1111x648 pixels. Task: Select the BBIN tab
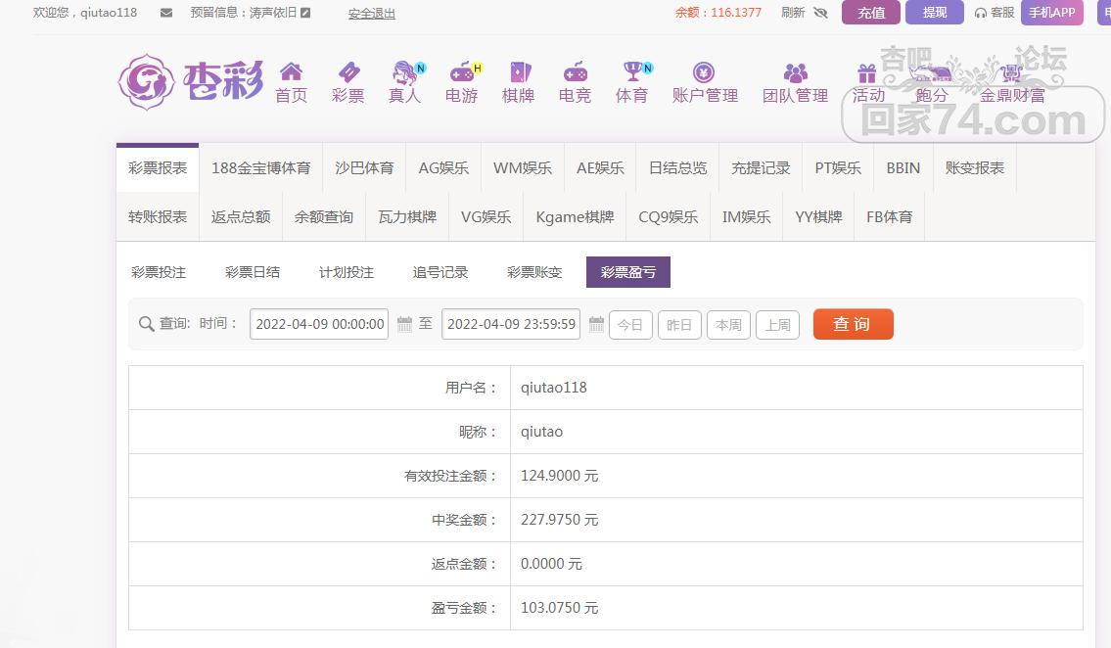point(903,167)
